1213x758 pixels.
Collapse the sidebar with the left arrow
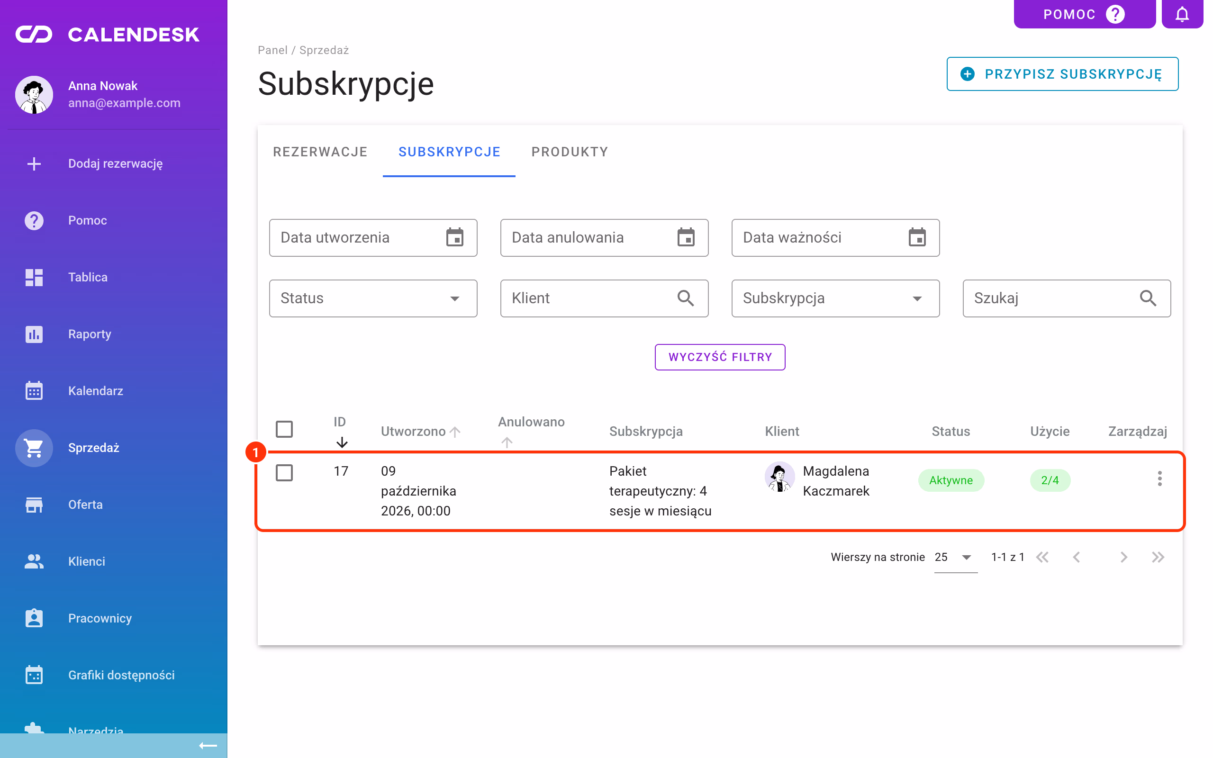pyautogui.click(x=208, y=746)
